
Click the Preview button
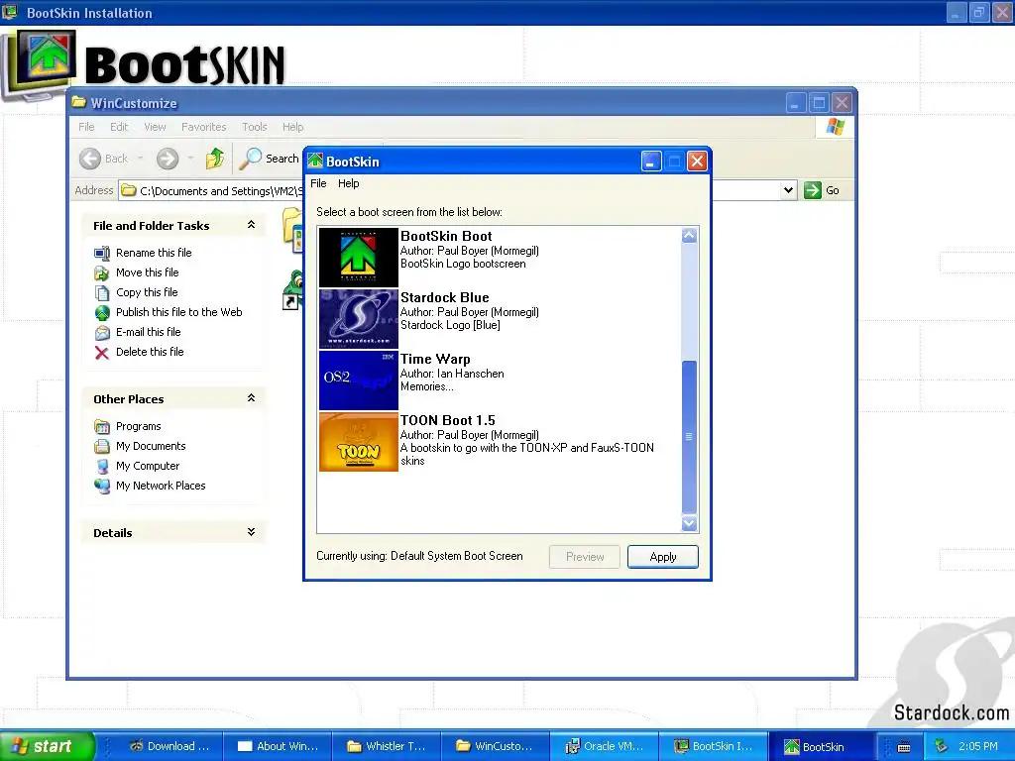coord(585,557)
